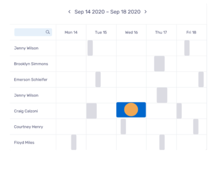Open the Tue 15 column header
Image resolution: width=217 pixels, height=174 pixels.
pos(101,33)
